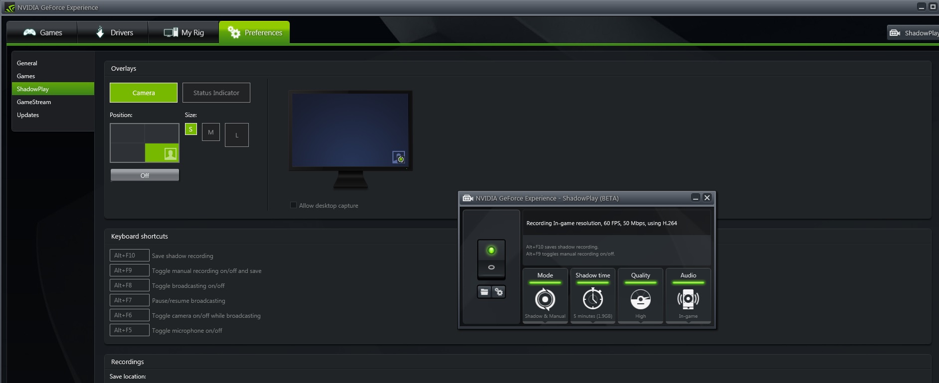This screenshot has height=383, width=939.
Task: Click camcorder icon in ShadowPlay title bar
Action: 468,198
